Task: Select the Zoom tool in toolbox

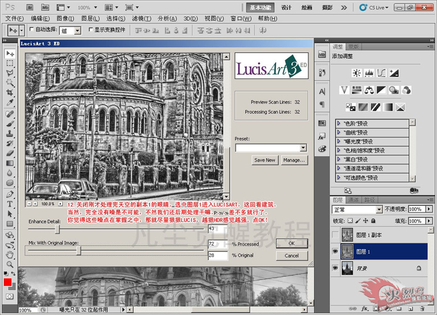Action: click(10, 264)
